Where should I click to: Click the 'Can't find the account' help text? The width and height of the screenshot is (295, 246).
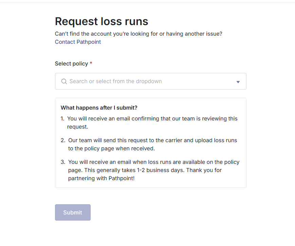[139, 34]
